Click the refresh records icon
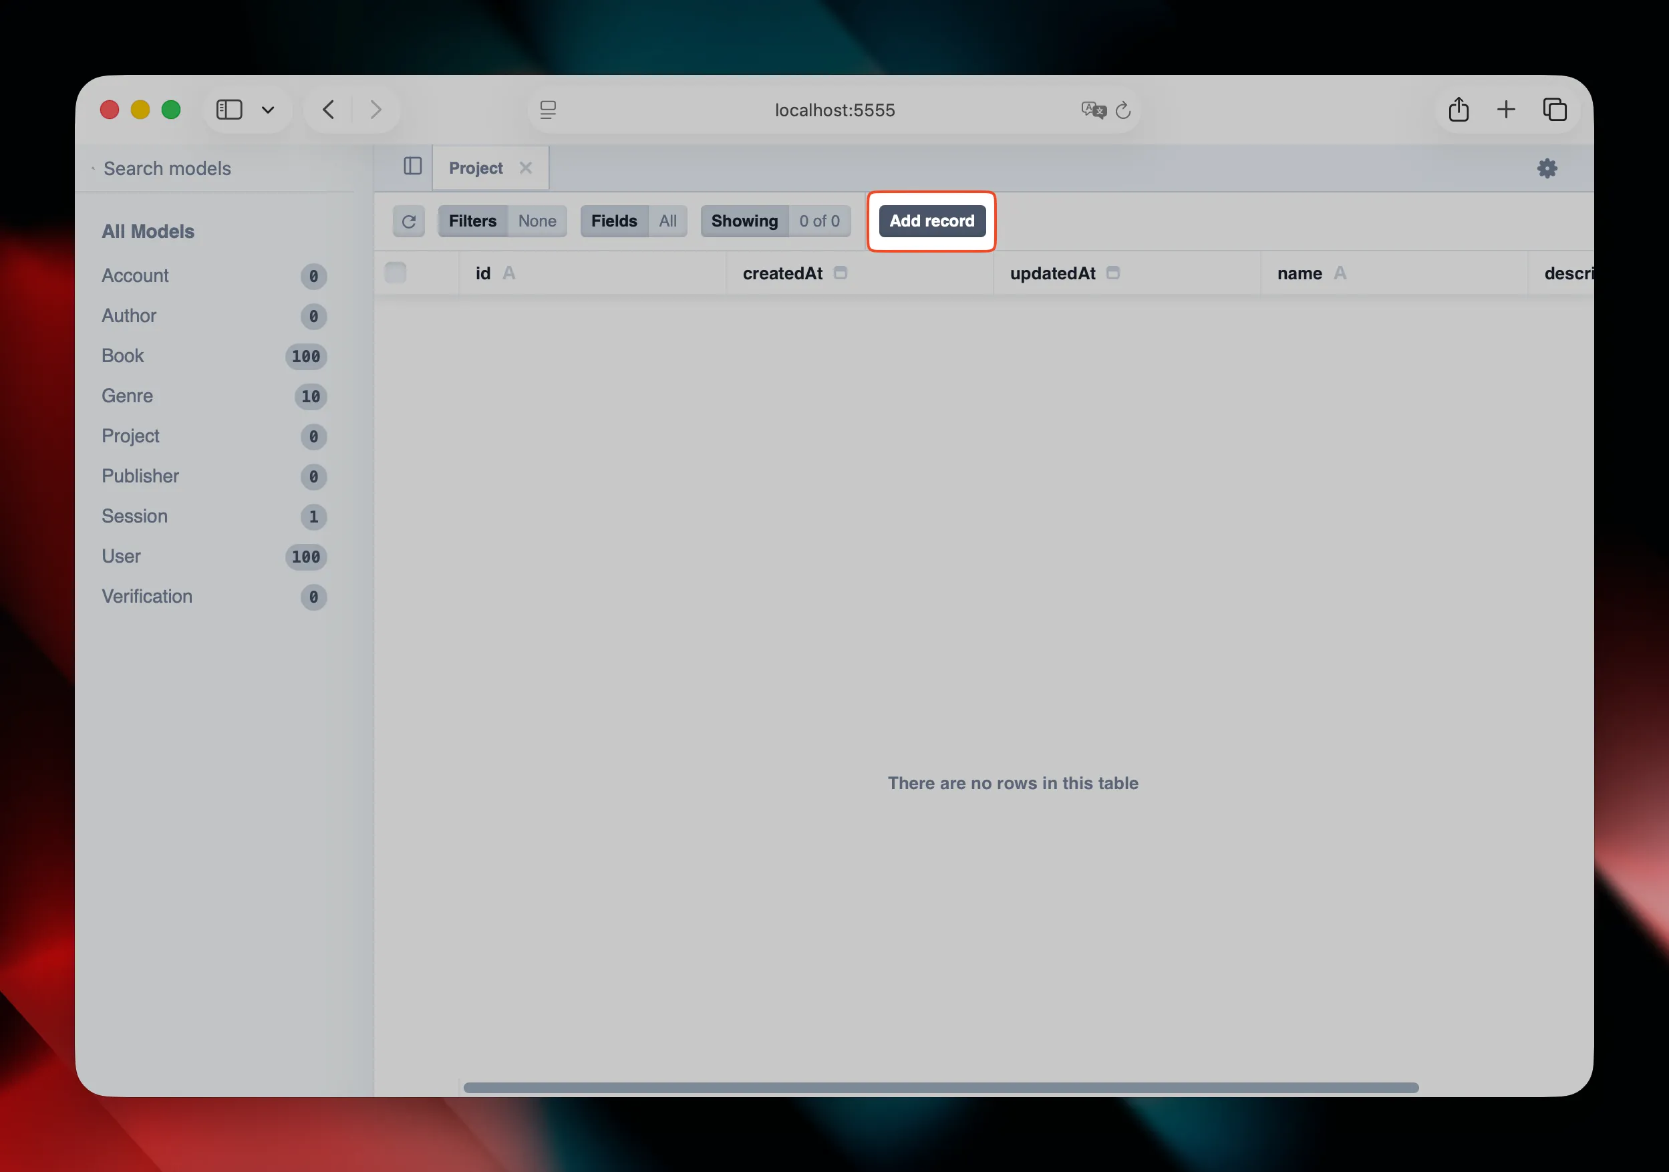Screen dimensions: 1669x1172 tap(410, 221)
